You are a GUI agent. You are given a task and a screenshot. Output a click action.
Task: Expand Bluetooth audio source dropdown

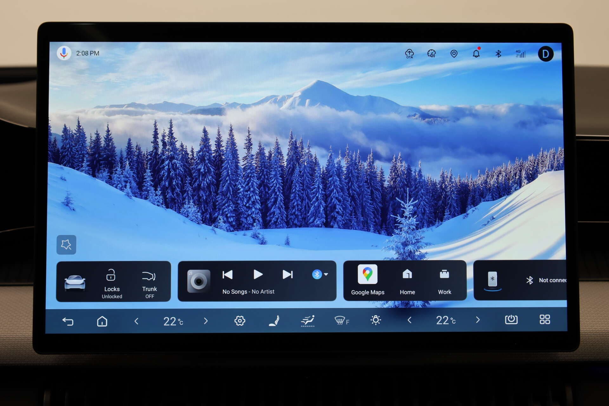pos(320,274)
